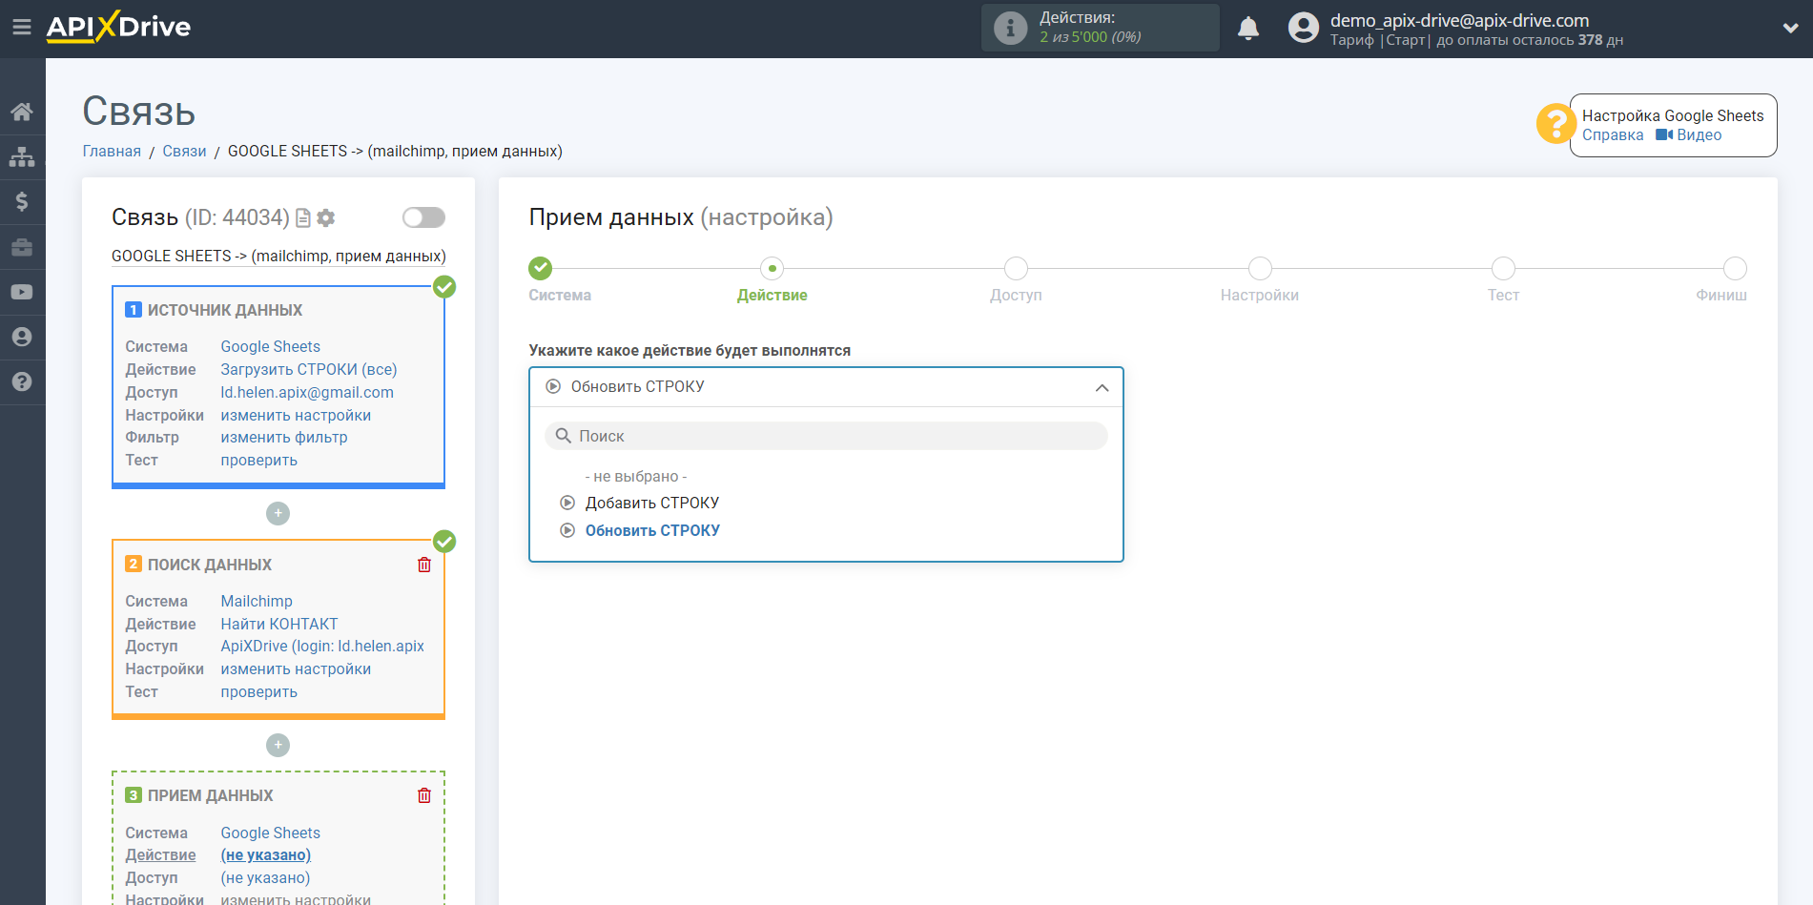Open Google Sheets link in ПРИЕМ ДАННЫХ

point(270,833)
